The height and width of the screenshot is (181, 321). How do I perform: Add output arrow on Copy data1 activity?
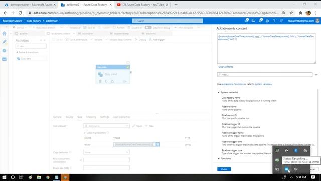125,81
